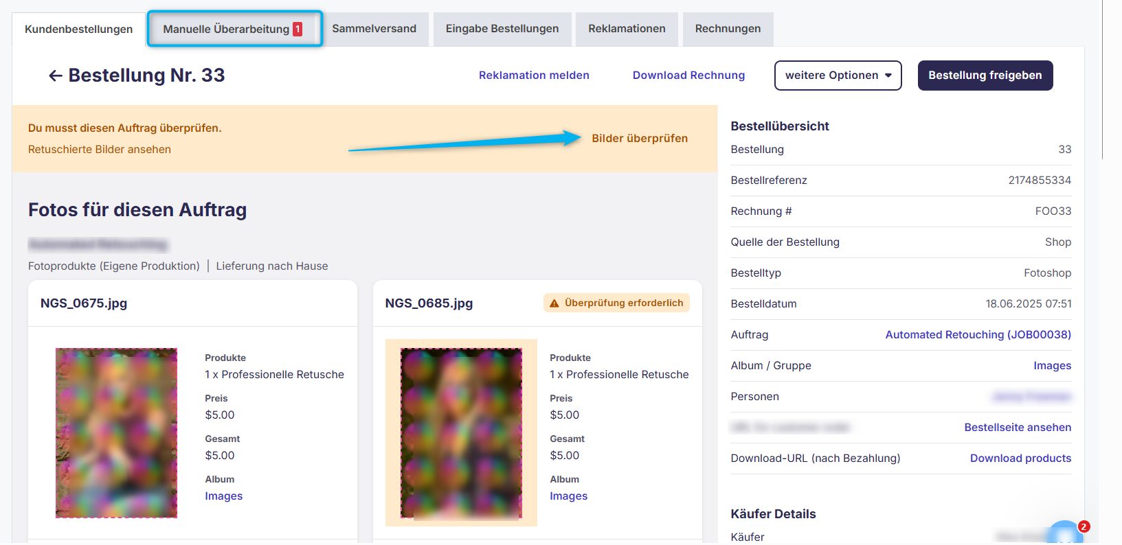Screen dimensions: 1122x545
Task: Click the page's vertical scrollbar
Action: click(1102, 80)
